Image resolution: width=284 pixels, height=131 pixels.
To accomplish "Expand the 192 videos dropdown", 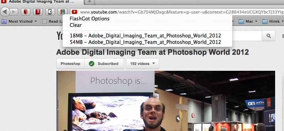I will [x=143, y=64].
